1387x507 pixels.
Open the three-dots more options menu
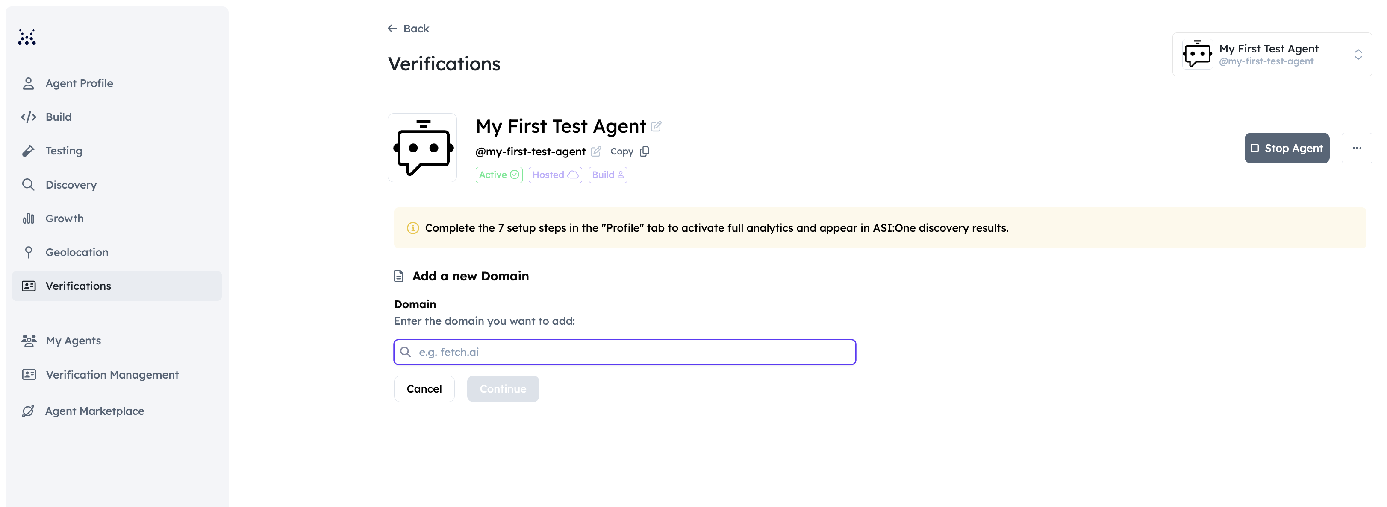pyautogui.click(x=1357, y=148)
